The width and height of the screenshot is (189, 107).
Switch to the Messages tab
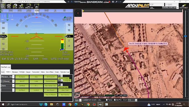tap(15, 72)
